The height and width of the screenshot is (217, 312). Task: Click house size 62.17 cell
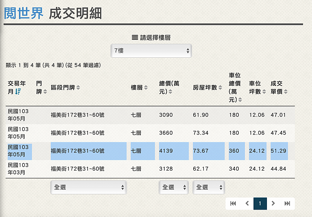click(201, 169)
